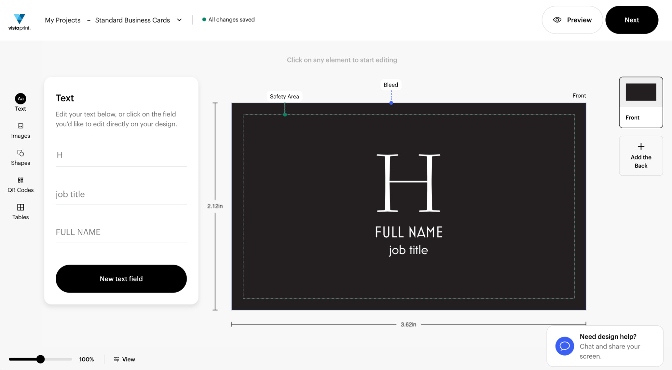Click the design help chat icon

[x=564, y=346]
